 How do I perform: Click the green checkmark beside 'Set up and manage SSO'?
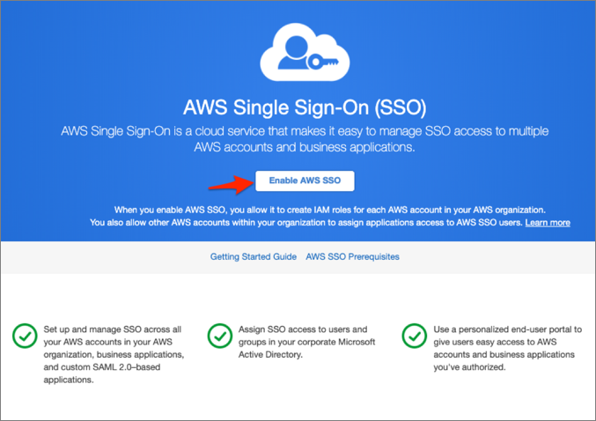24,336
